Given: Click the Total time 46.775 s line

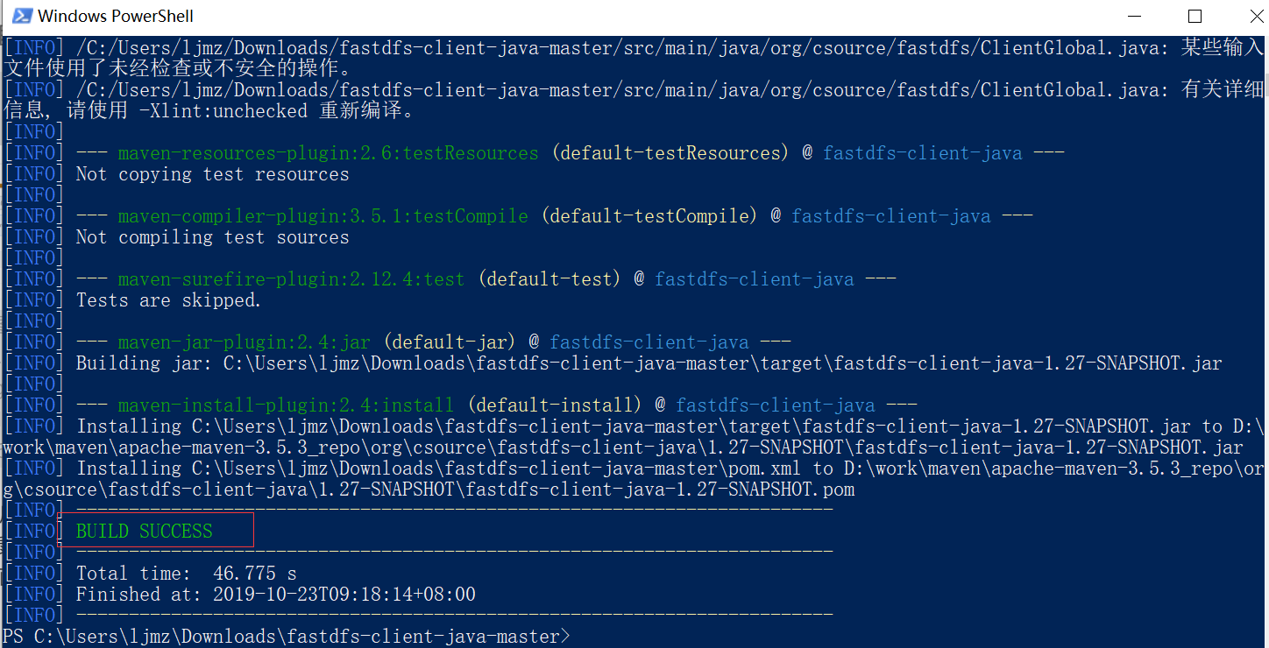Looking at the screenshot, I should click(184, 573).
